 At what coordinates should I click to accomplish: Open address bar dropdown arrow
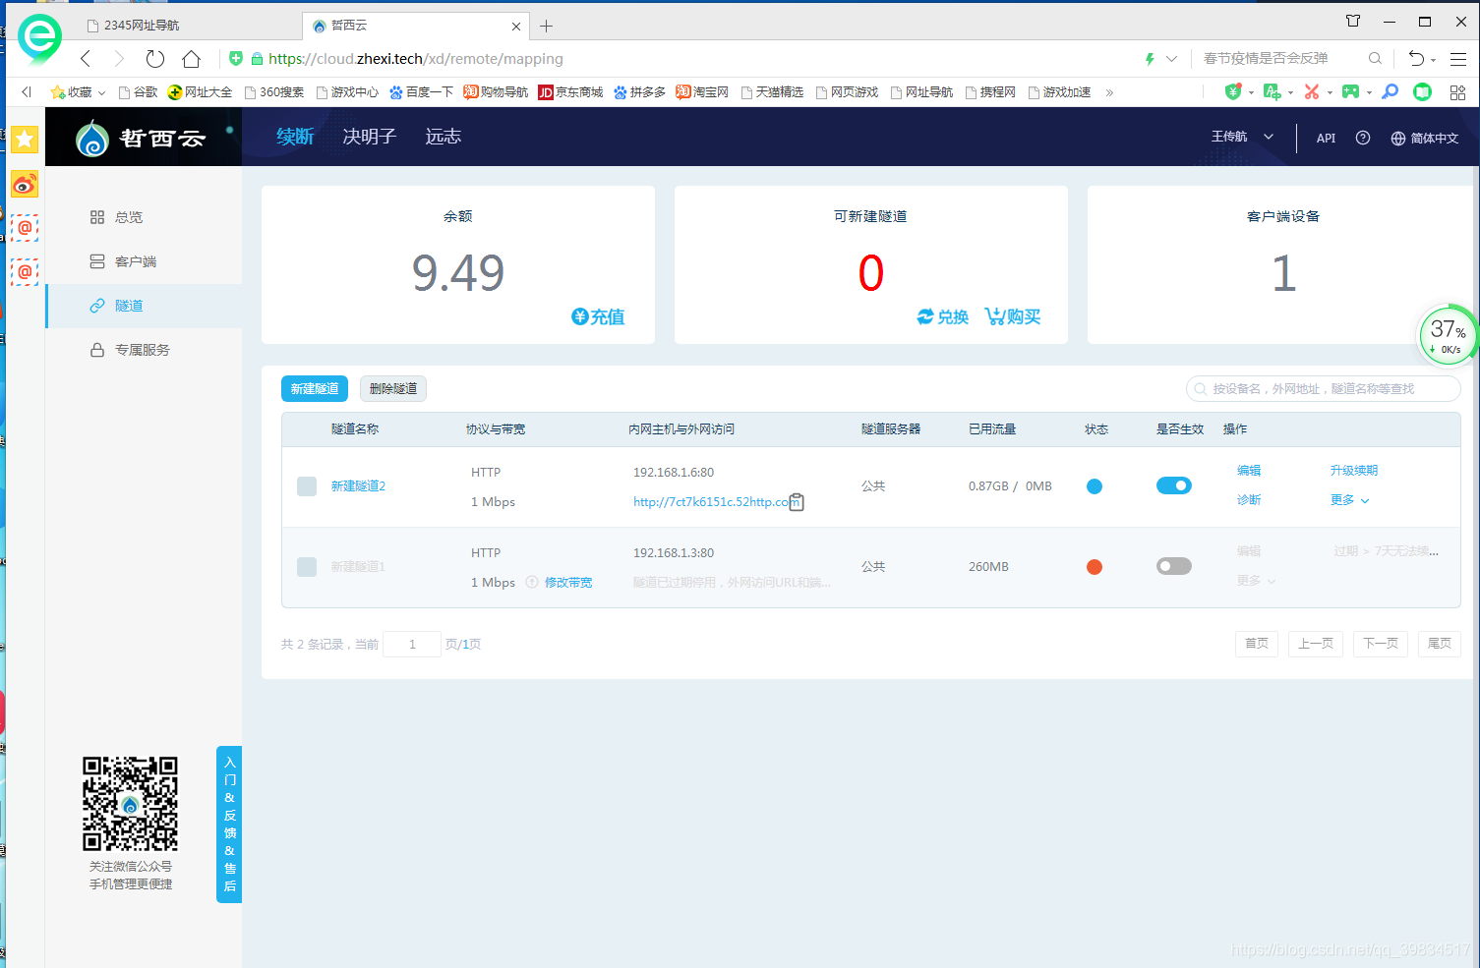(x=1171, y=59)
